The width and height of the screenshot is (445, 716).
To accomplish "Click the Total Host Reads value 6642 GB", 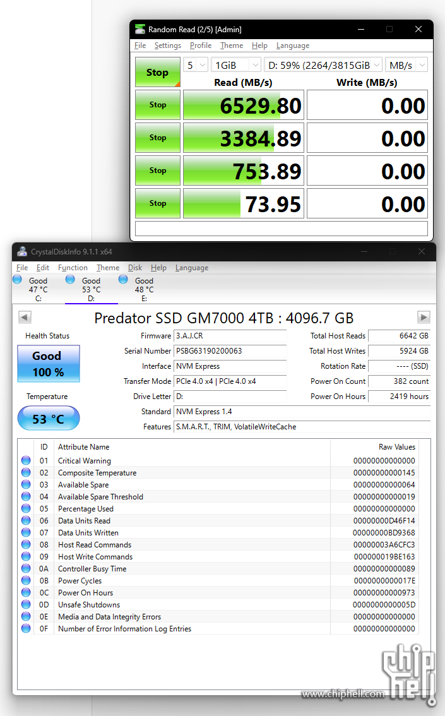I will pos(400,336).
